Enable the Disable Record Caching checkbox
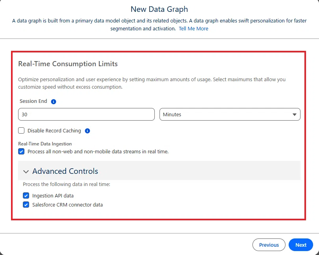 pos(21,130)
